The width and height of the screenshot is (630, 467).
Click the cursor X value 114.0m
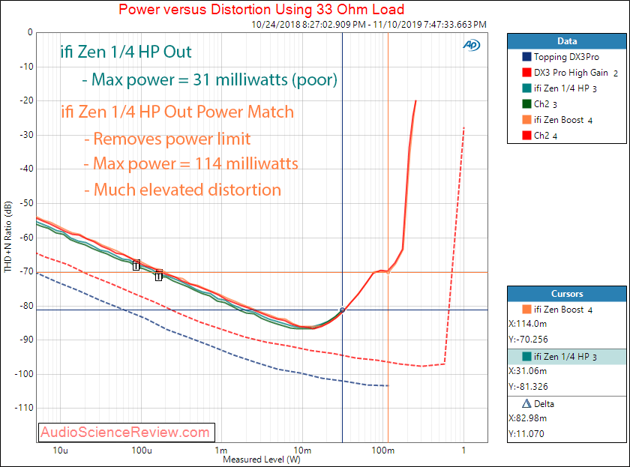527,324
